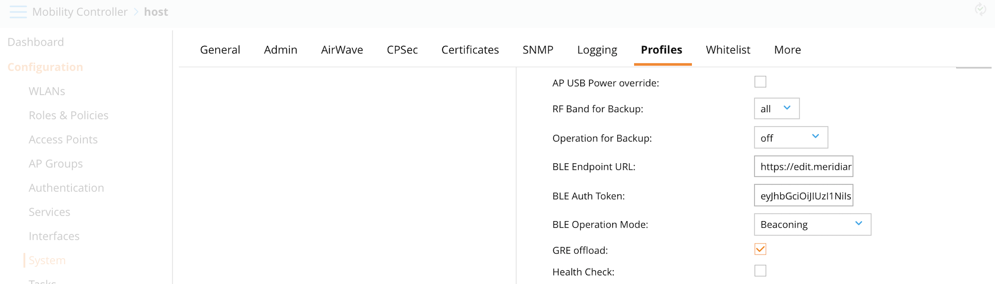Click the 'GRE offload:' label
Image resolution: width=995 pixels, height=284 pixels.
(x=580, y=251)
